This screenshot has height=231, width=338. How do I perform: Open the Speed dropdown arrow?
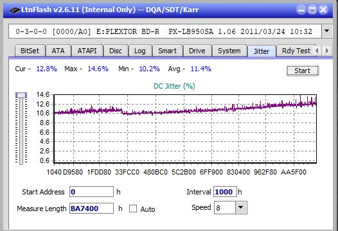(241, 207)
